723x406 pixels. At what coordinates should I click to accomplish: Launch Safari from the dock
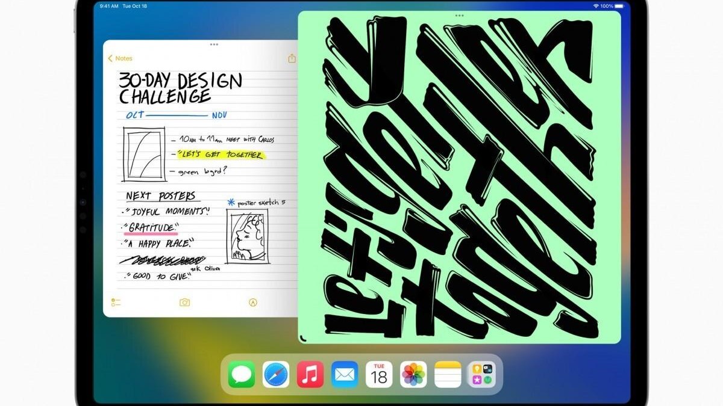(276, 375)
